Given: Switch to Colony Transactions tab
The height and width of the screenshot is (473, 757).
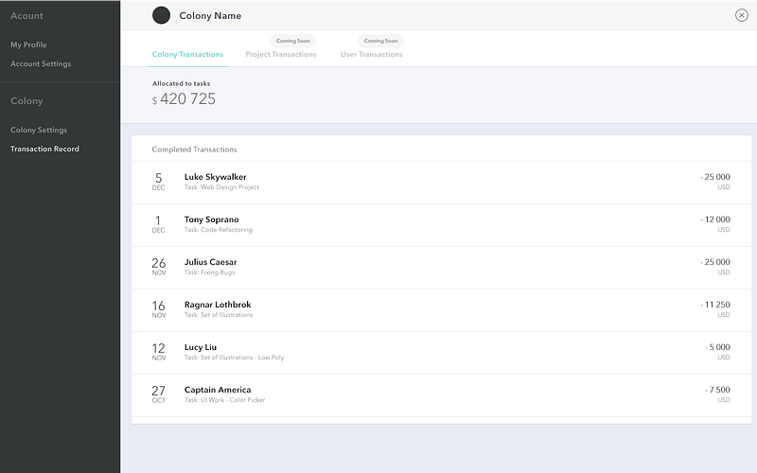Looking at the screenshot, I should tap(187, 55).
